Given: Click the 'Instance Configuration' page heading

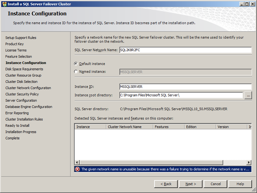Looking at the screenshot, I should click(37, 13).
